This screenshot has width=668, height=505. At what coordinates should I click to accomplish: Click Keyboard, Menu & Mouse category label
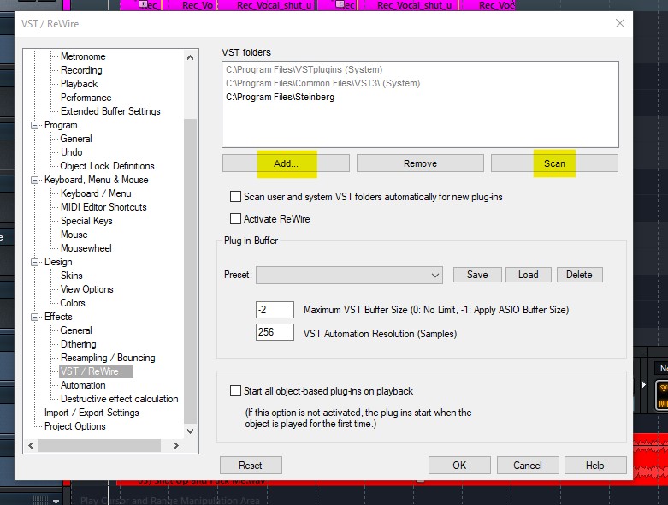point(97,180)
